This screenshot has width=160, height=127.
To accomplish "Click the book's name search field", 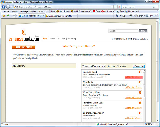I will coord(94,66).
